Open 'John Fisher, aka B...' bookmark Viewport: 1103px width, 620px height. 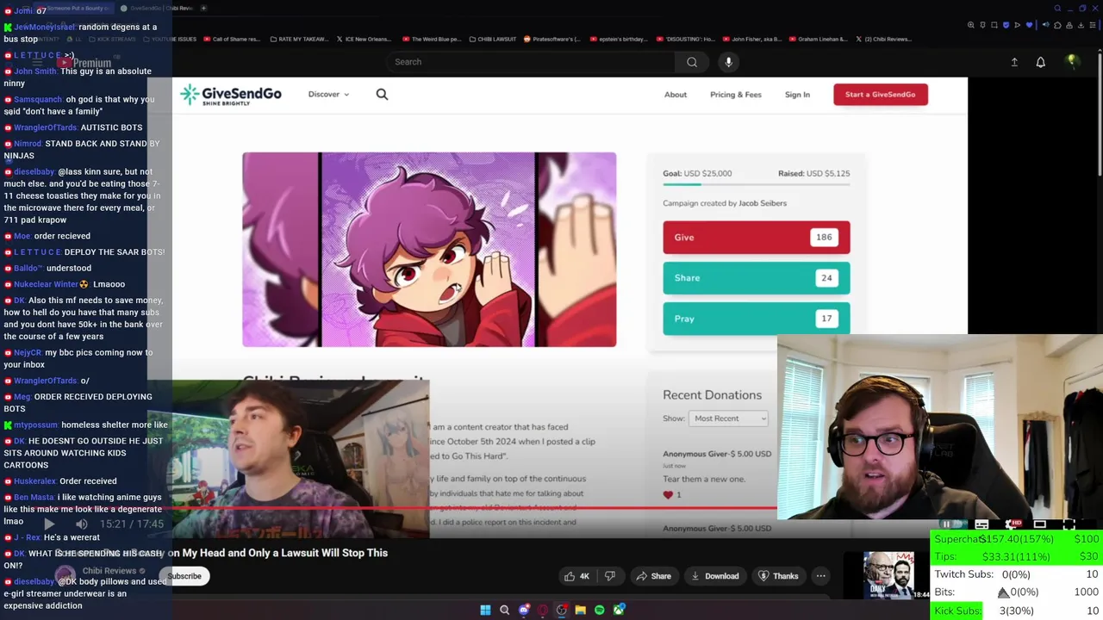pyautogui.click(x=751, y=39)
